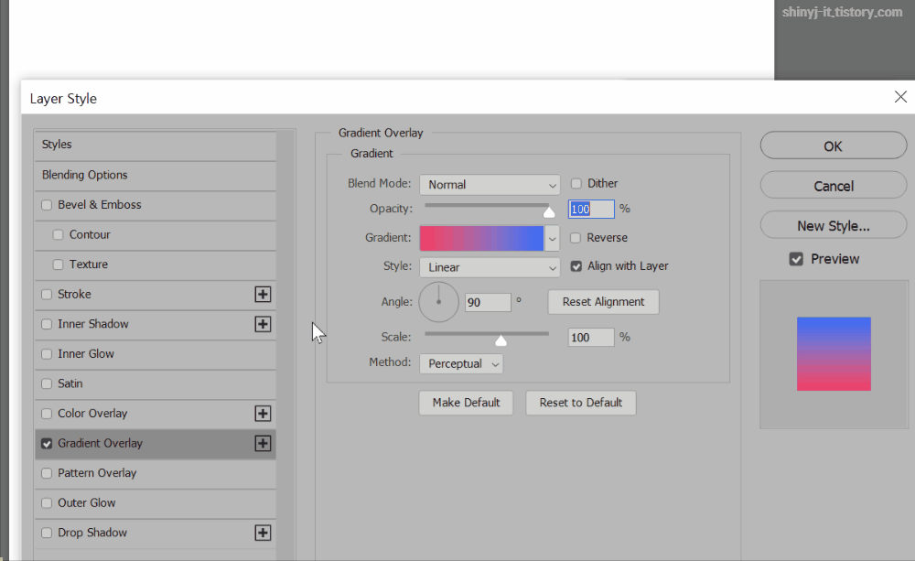The height and width of the screenshot is (561, 915).
Task: Select Blending Options in the list
Action: 156,175
